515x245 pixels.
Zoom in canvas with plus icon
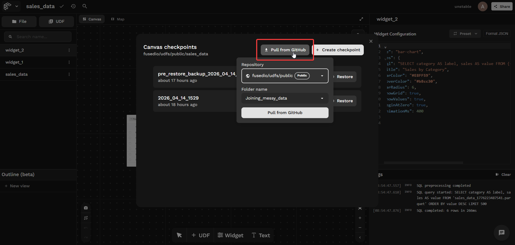click(x=360, y=218)
